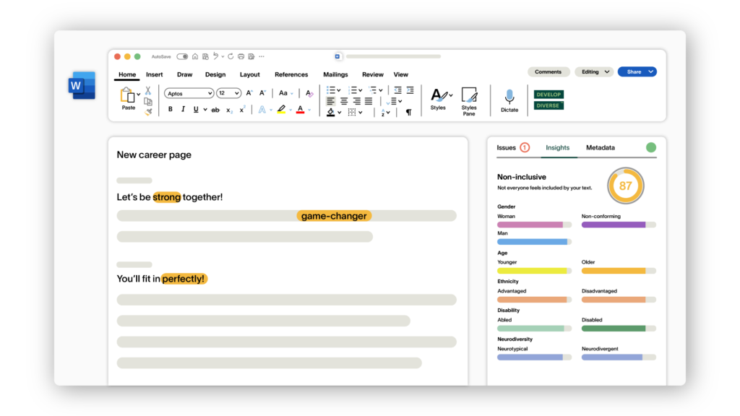Show paragraph marks with the pilcrow icon
Viewport: 740px width, 416px height.
pyautogui.click(x=408, y=112)
